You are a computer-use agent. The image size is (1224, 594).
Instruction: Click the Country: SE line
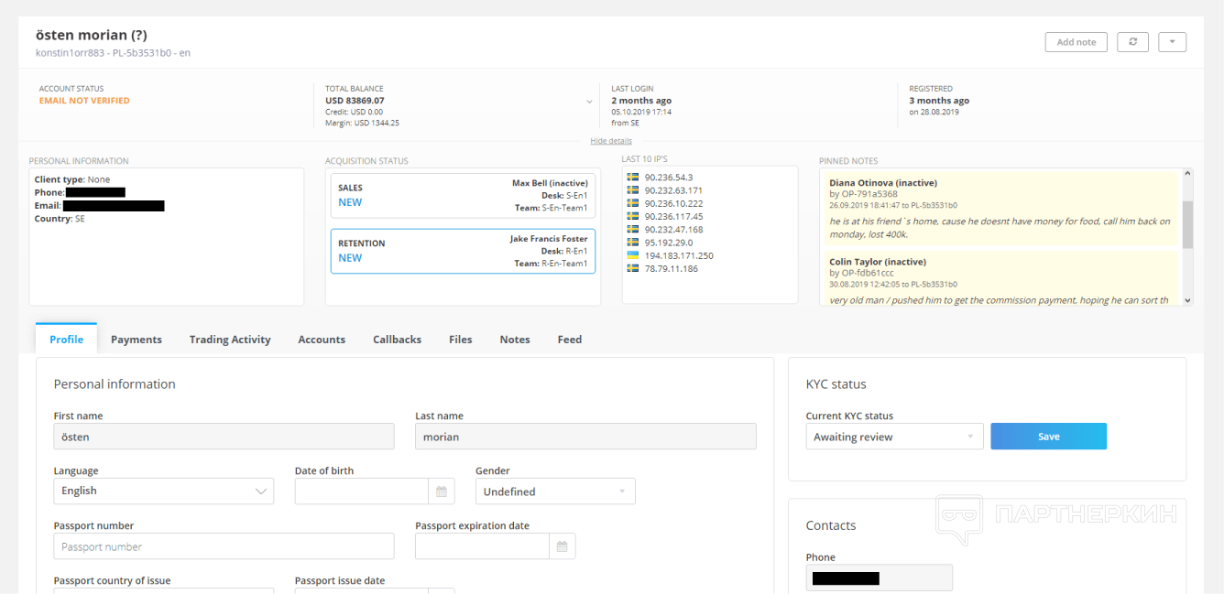60,219
